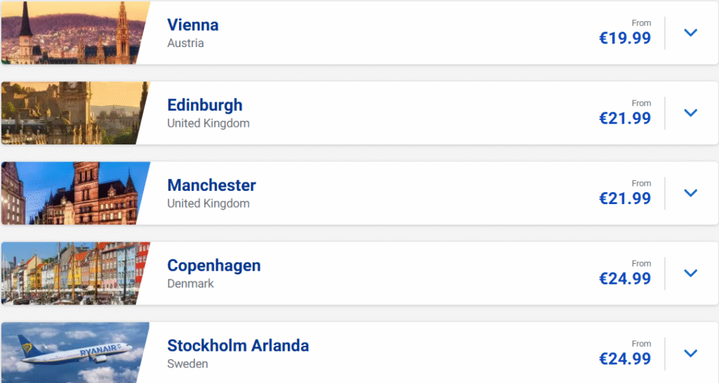Click the Copenhagen harbor thumbnail image

(x=70, y=273)
